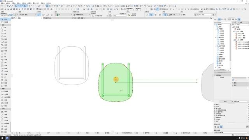Toggle the highlighted first geometry method icon
This screenshot has width=249, height=140.
[x=39, y=15]
